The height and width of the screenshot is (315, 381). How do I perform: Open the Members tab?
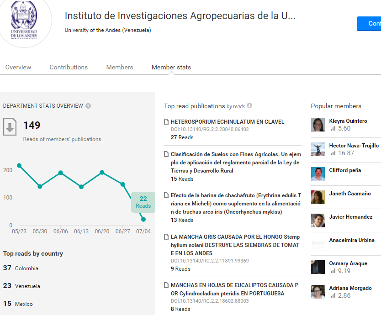point(120,67)
